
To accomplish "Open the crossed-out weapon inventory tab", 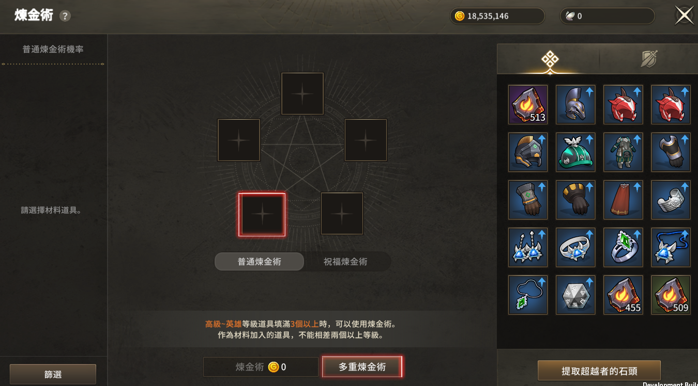I will 649,59.
